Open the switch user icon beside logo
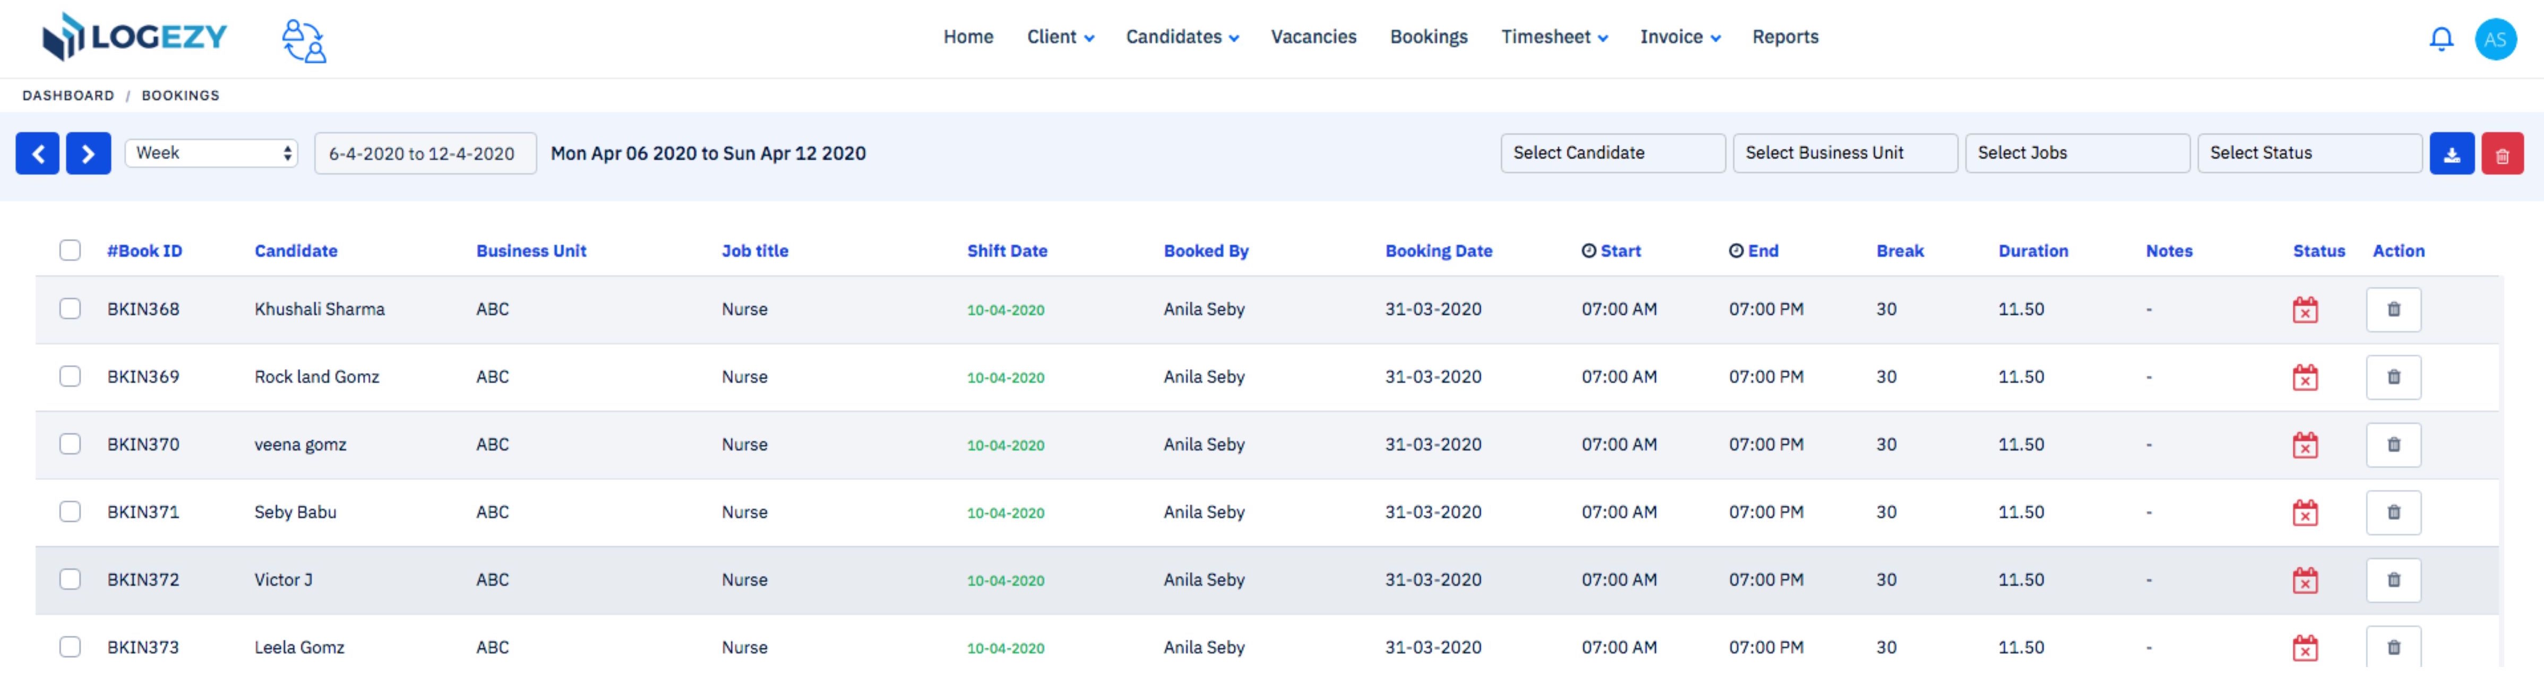 tap(304, 41)
